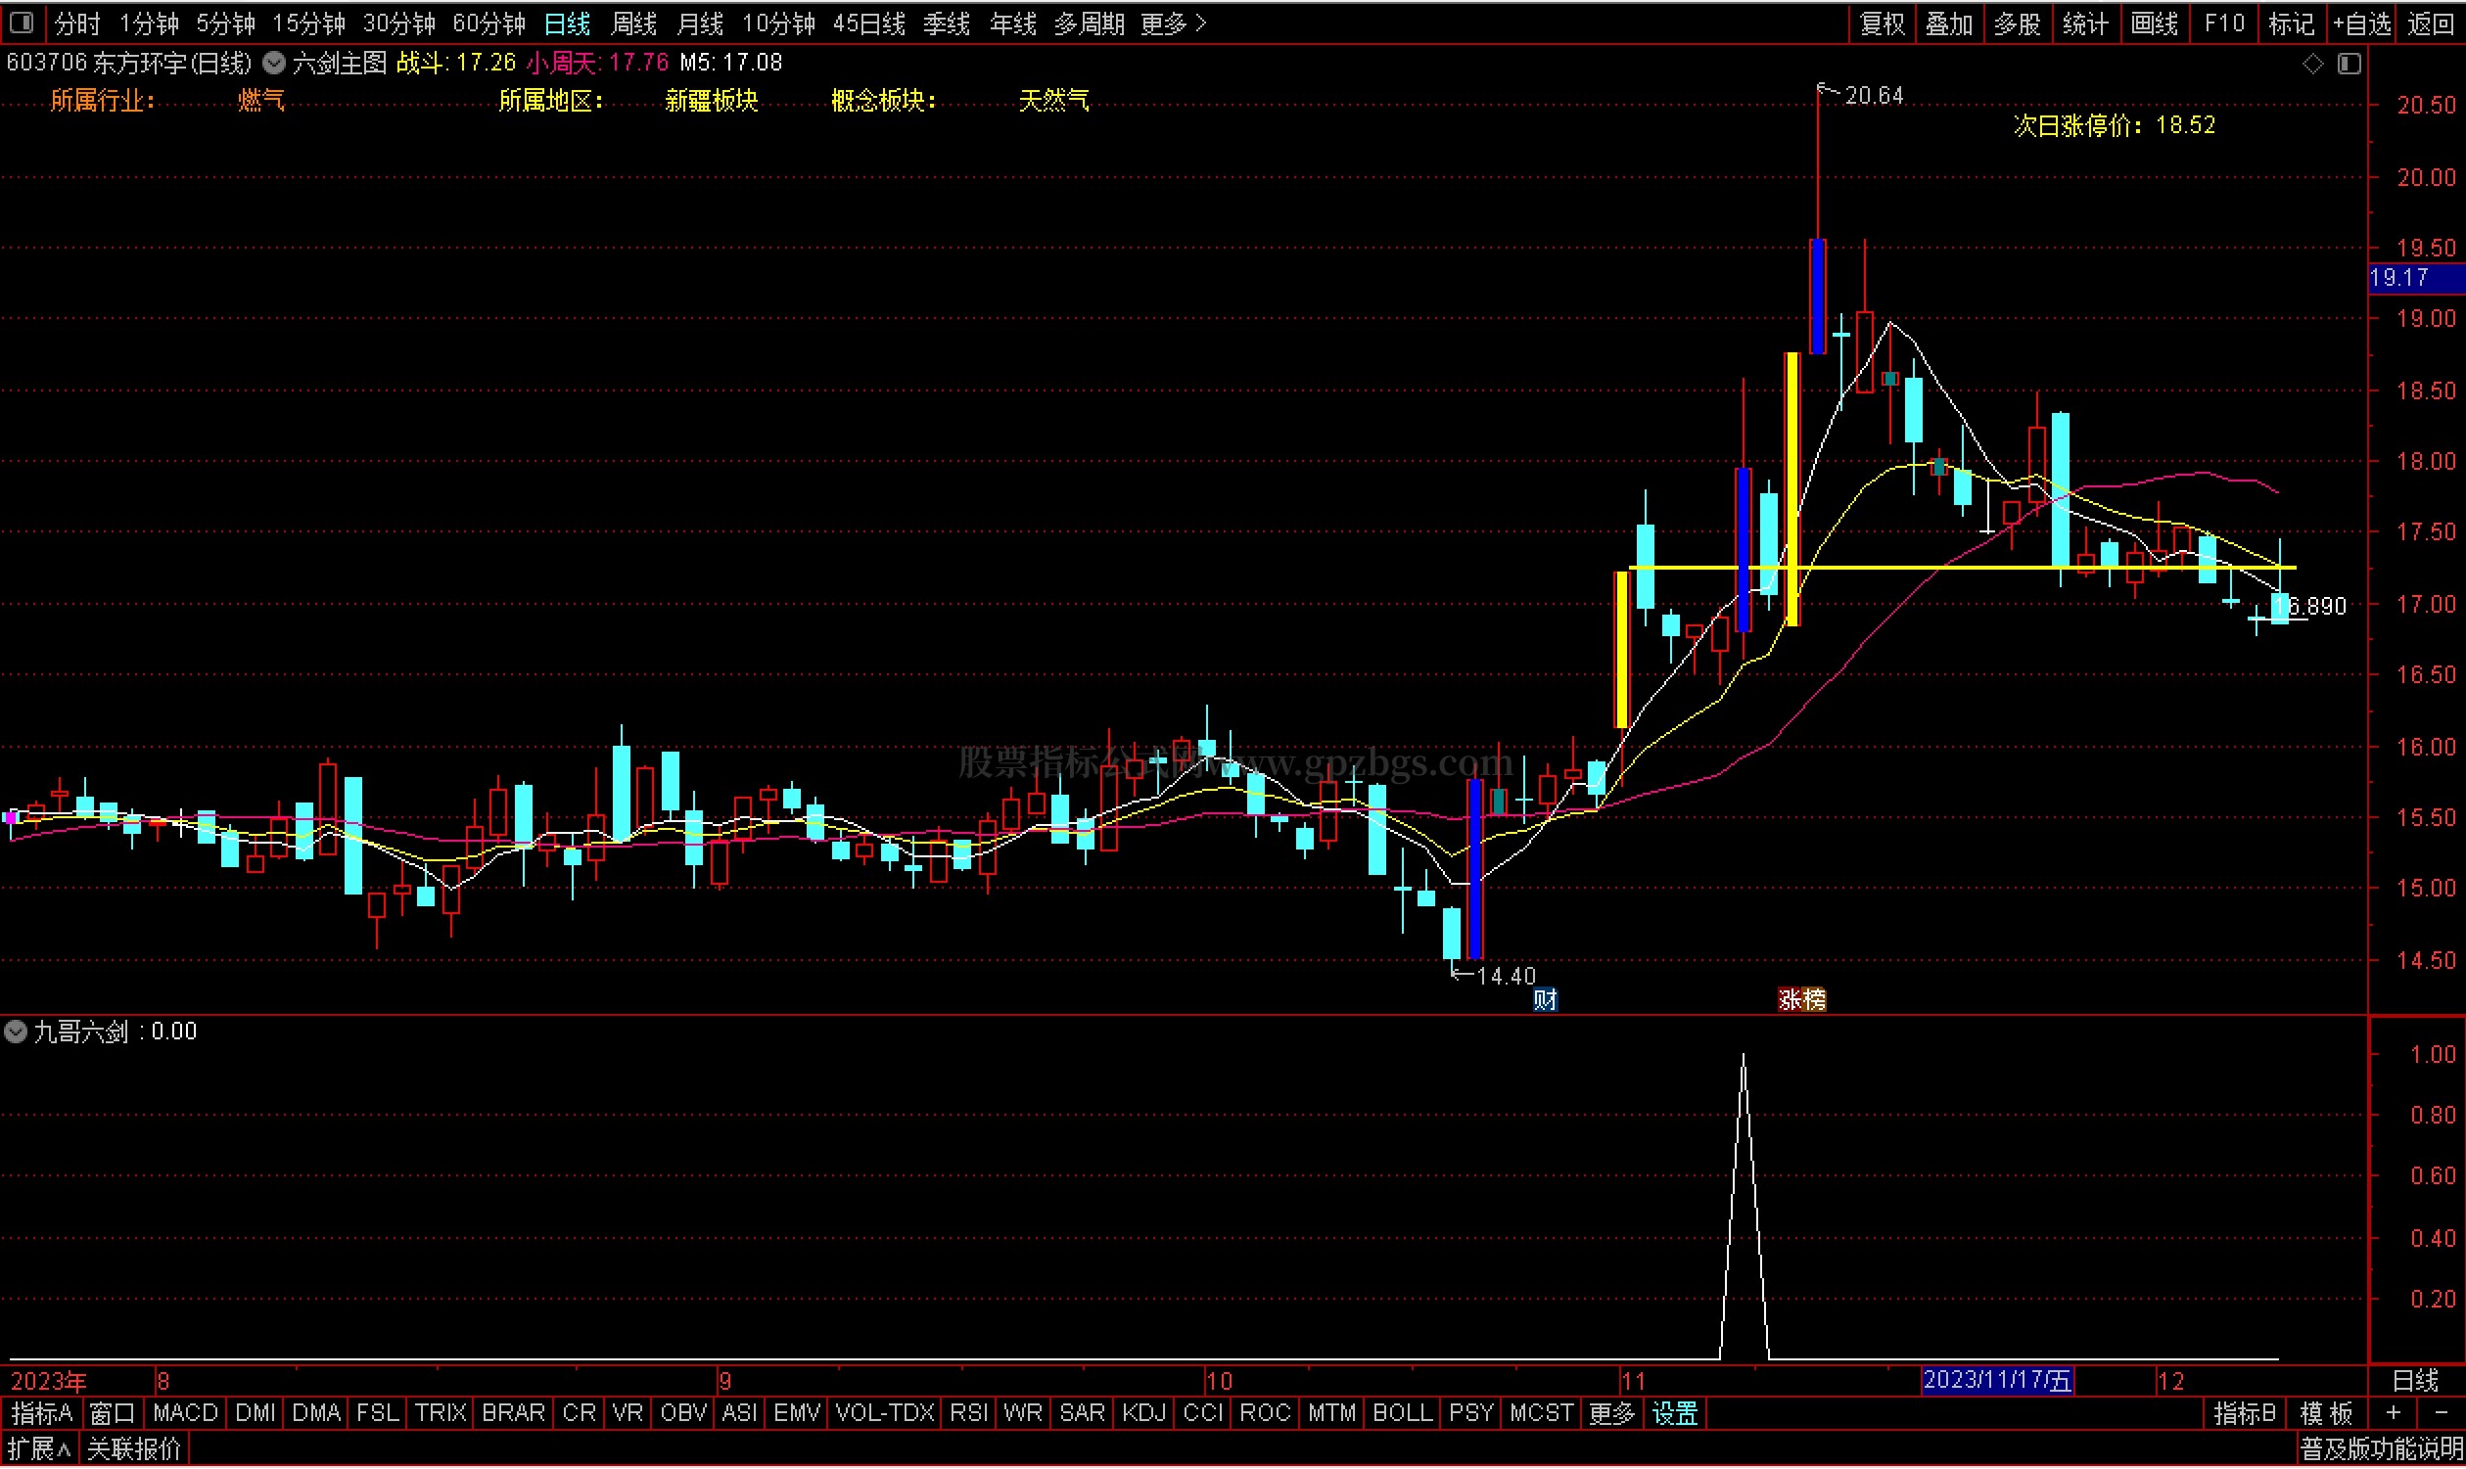Click the panel toggle icon at top-left
The width and height of the screenshot is (2466, 1469).
[x=22, y=22]
